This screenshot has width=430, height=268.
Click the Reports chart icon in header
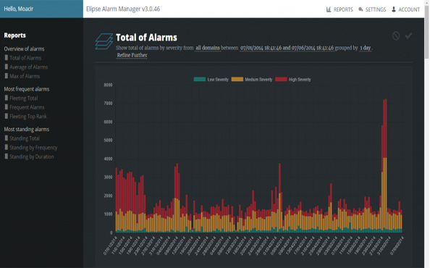[x=329, y=9]
